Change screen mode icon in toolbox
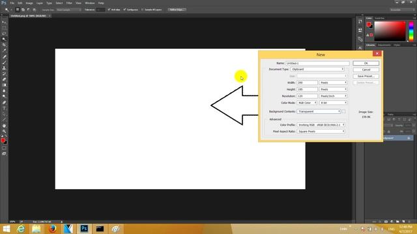The width and height of the screenshot is (417, 234). point(4,153)
